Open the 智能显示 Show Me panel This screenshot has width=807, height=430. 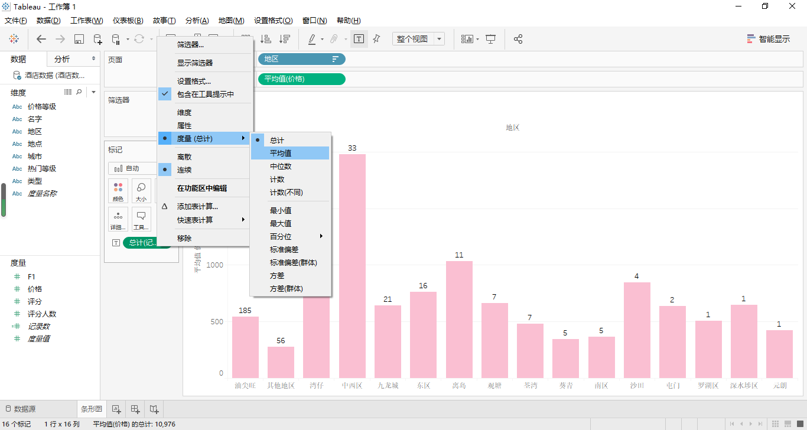tap(769, 39)
